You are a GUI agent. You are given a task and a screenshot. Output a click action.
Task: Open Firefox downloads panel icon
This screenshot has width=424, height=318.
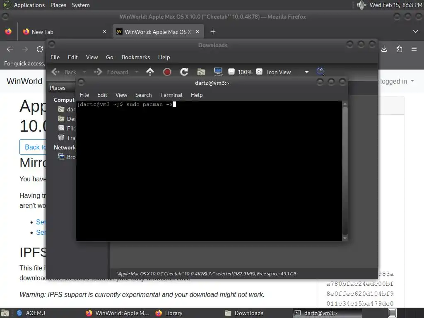point(384,49)
